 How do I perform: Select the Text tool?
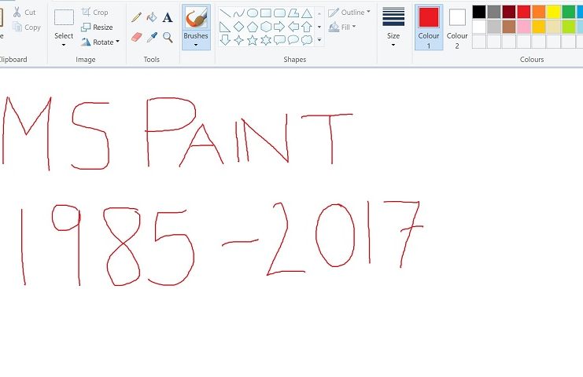168,16
